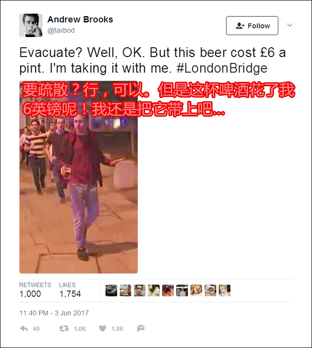Click the Follow button
312x348 pixels.
point(252,25)
